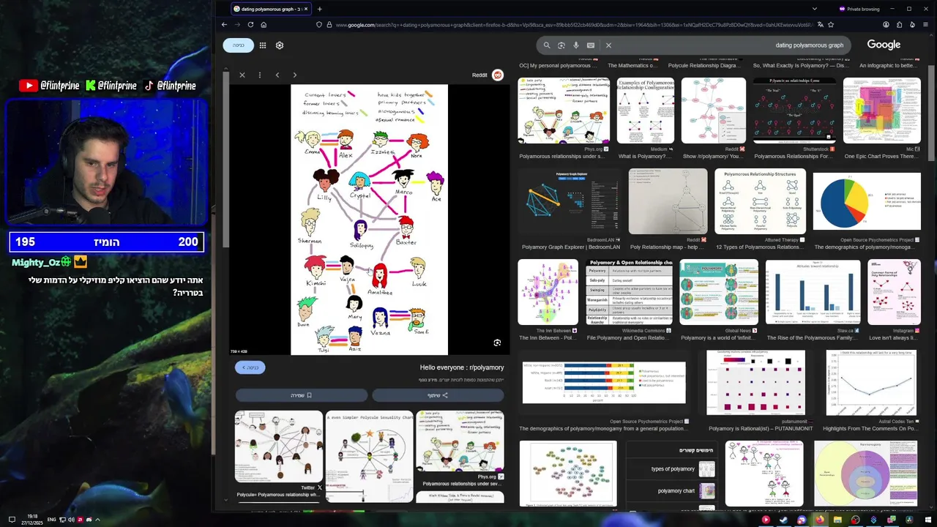Go to next image in preview
This screenshot has width=937, height=527.
(x=295, y=75)
